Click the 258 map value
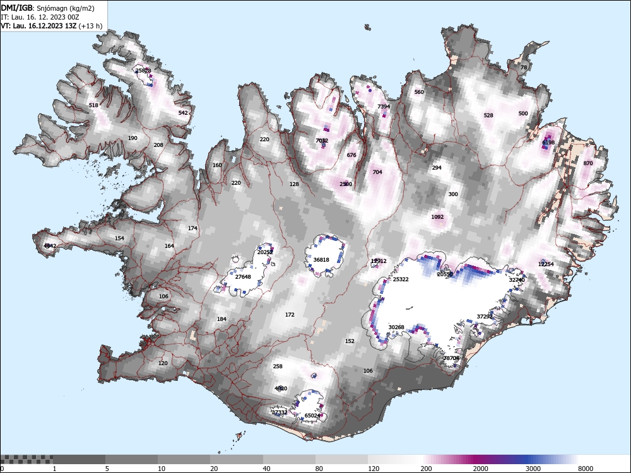Viewport: 631px width, 473px height. (x=278, y=366)
